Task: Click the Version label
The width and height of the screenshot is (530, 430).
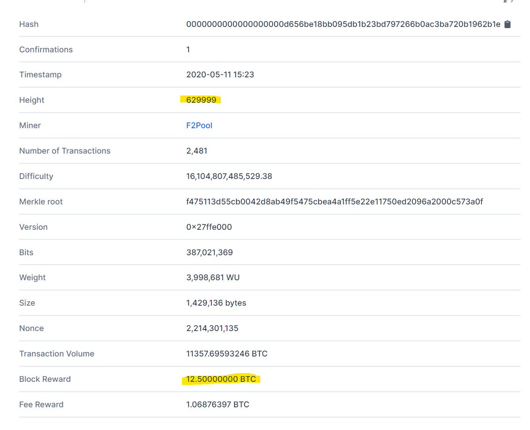Action: coord(34,227)
